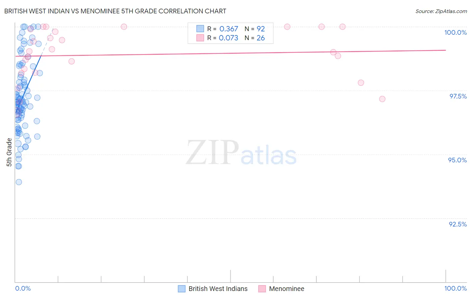
Task: Click the 97.5% y-axis label
Action: [x=458, y=96]
